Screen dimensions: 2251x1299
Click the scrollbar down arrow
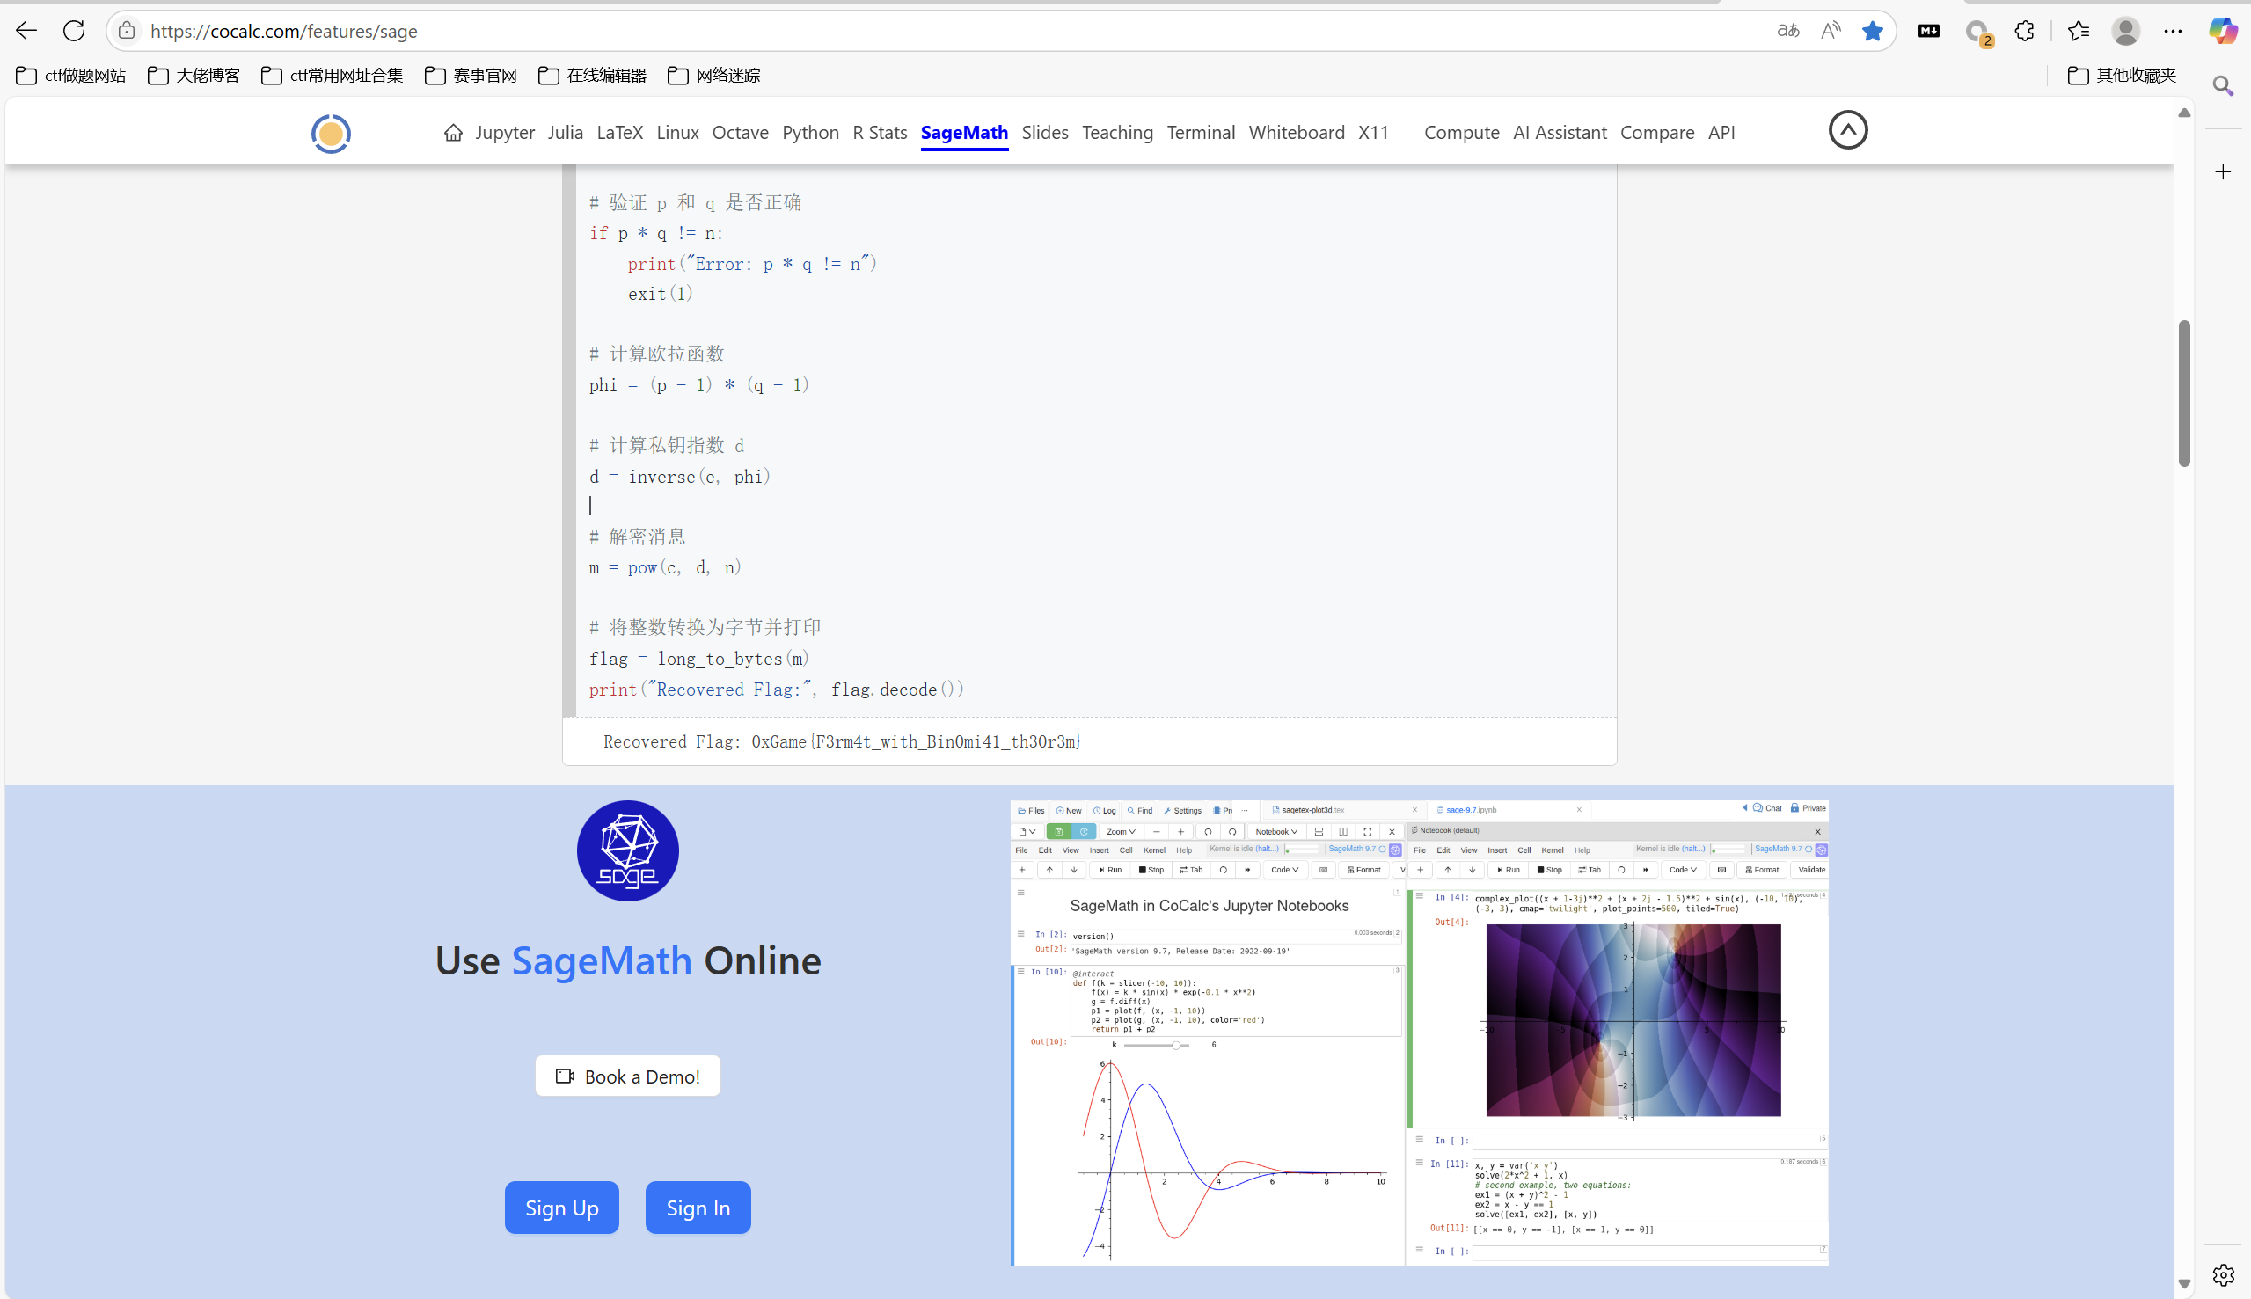[2184, 1284]
